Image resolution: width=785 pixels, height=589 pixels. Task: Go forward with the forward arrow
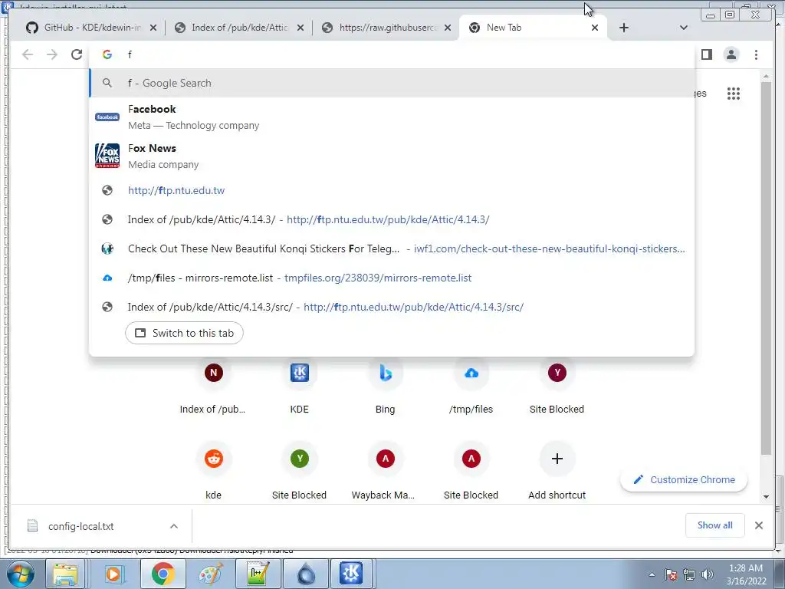(x=51, y=54)
